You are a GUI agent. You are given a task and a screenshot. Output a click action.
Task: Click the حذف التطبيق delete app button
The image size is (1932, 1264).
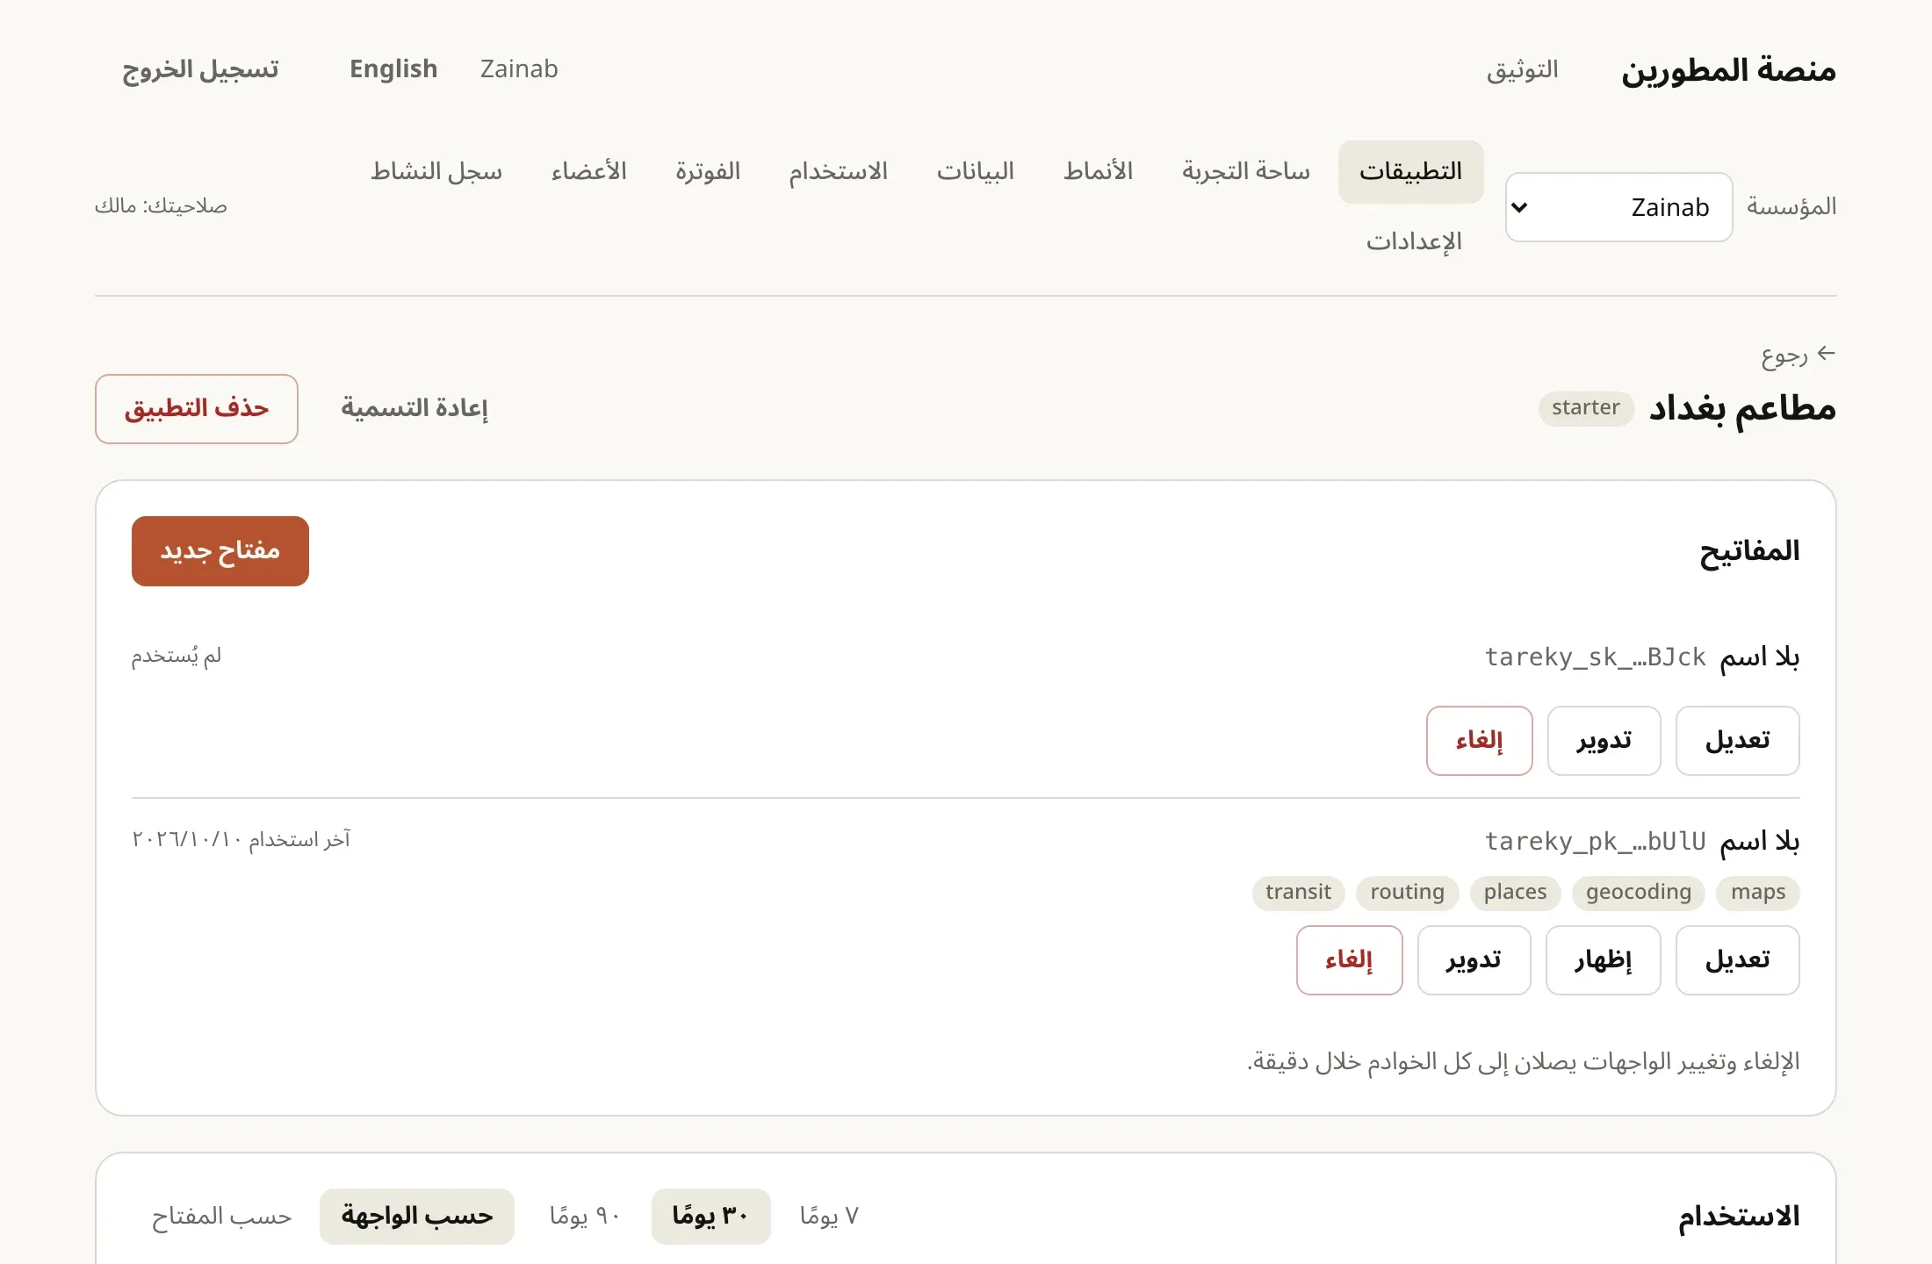coord(197,409)
